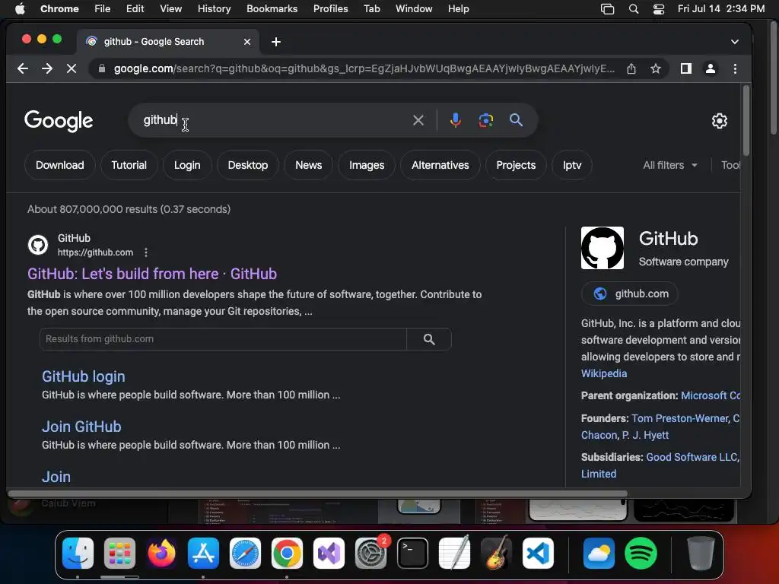Filter results by Tutorial chip
779x584 pixels.
129,165
